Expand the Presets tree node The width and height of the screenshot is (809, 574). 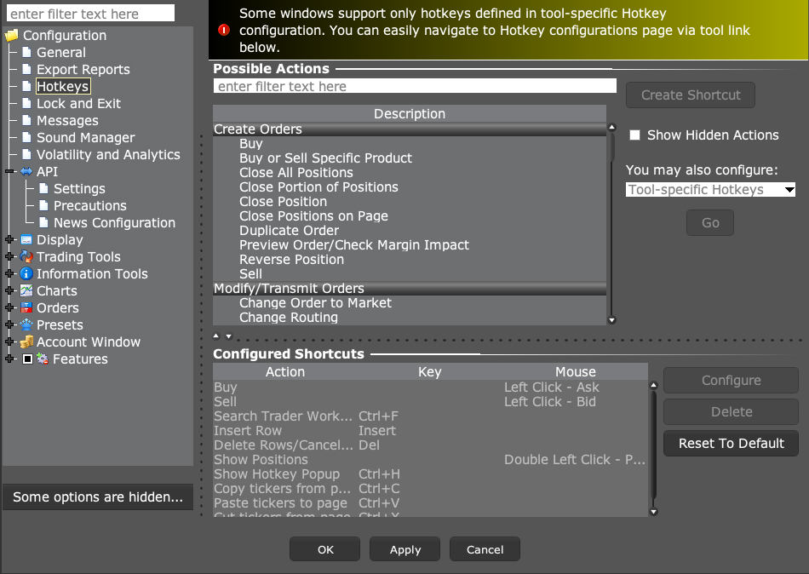[x=9, y=324]
